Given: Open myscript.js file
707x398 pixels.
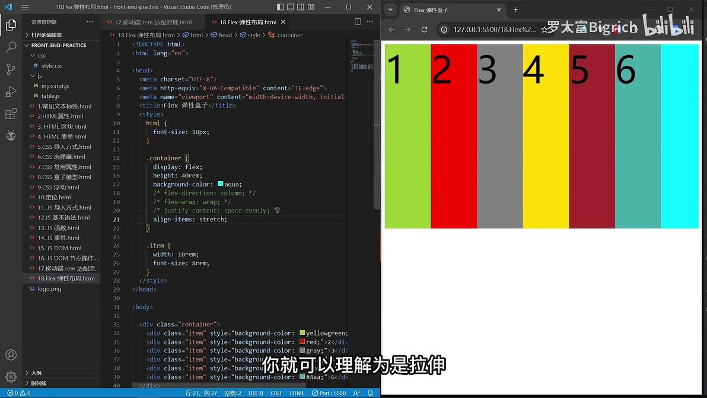Looking at the screenshot, I should pos(55,85).
